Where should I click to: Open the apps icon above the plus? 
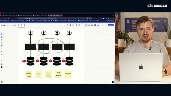click(2, 64)
